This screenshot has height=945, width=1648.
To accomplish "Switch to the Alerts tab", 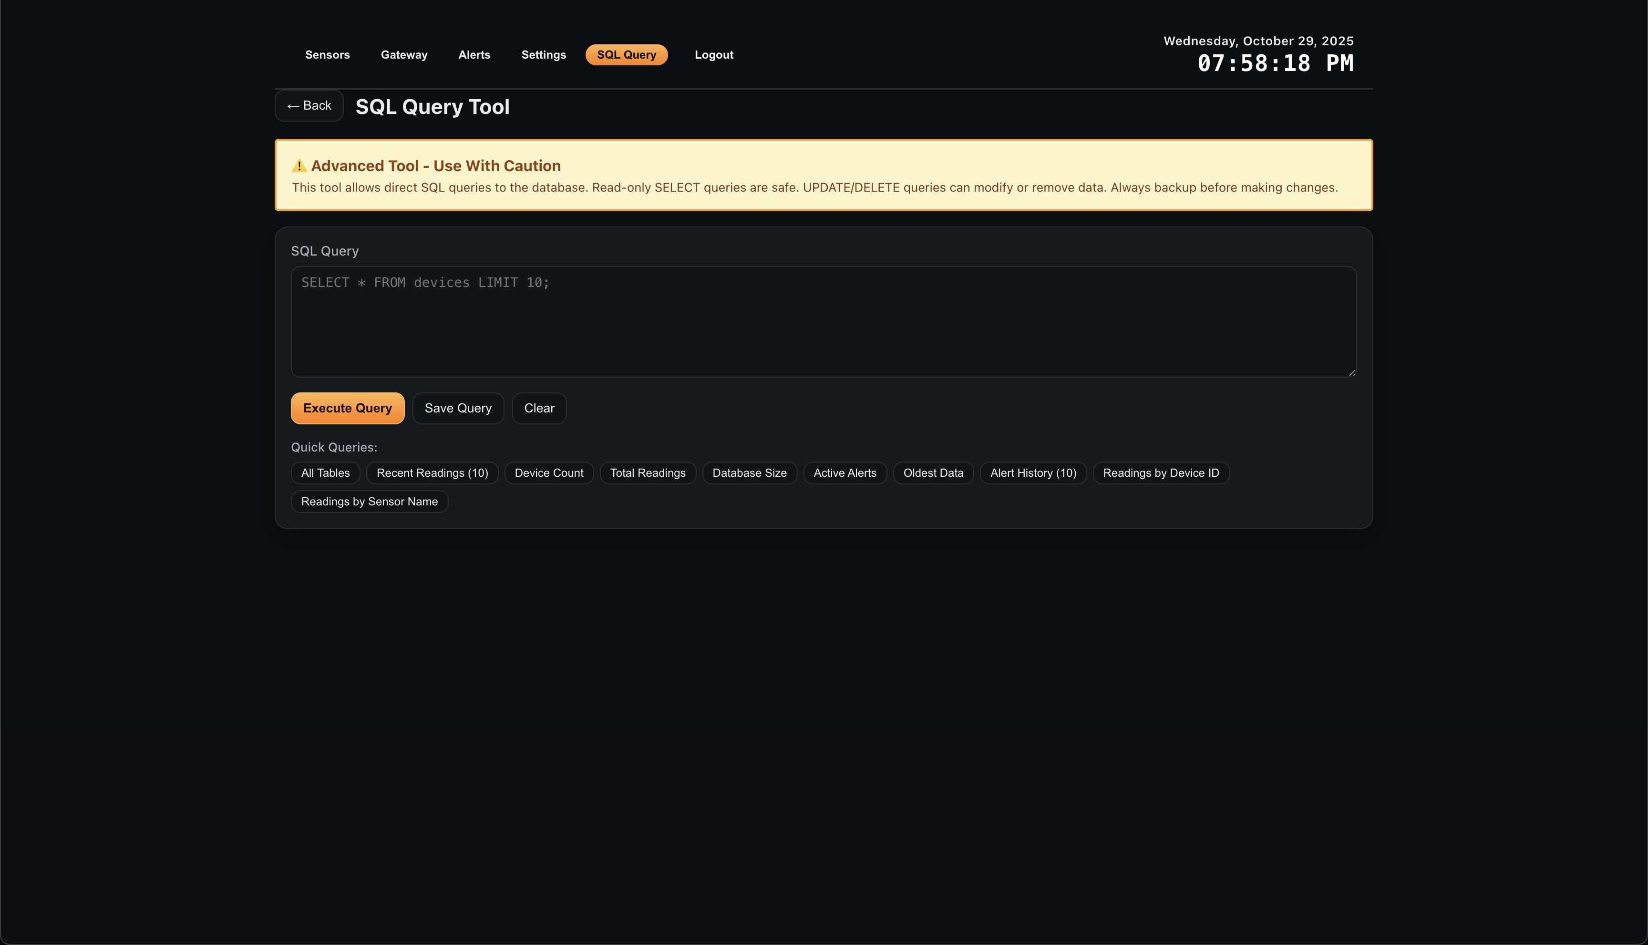I will click(x=474, y=54).
